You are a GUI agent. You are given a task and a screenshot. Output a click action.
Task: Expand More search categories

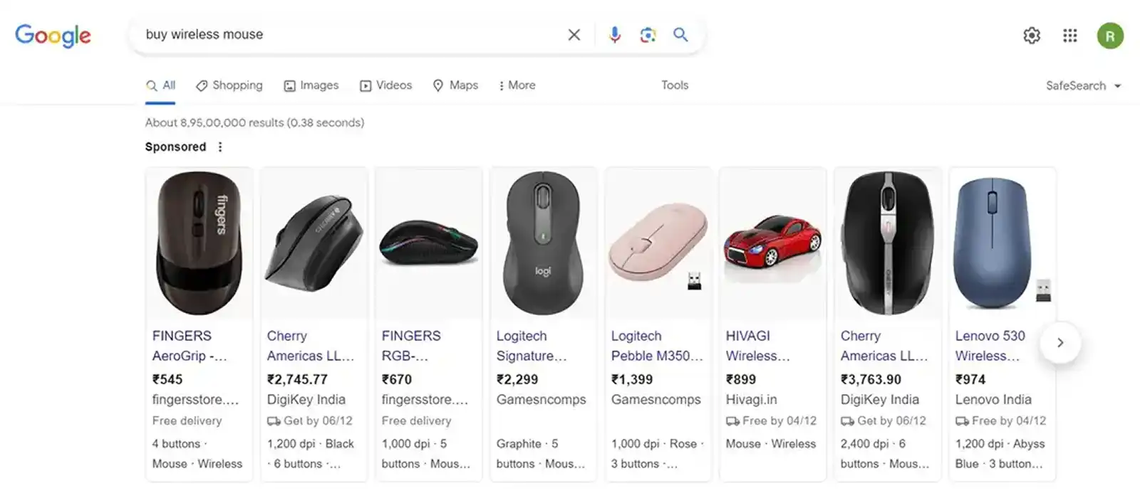517,85
